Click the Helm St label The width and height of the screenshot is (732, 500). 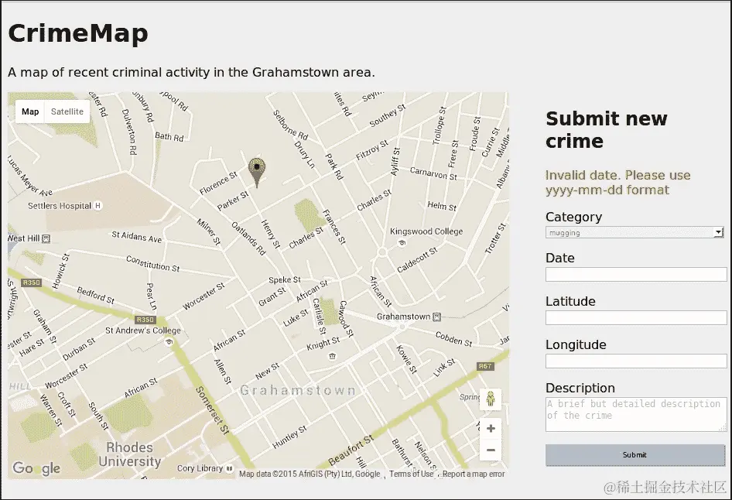442,206
